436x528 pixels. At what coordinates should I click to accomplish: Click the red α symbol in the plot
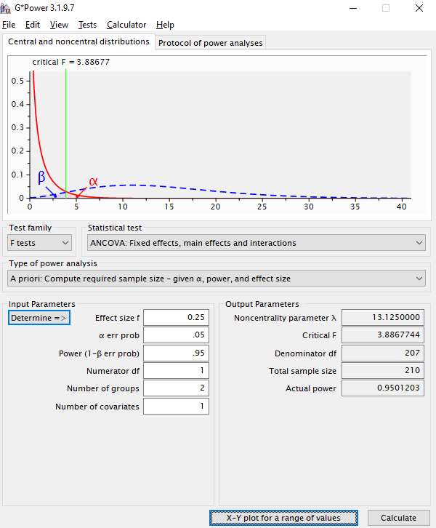point(93,181)
